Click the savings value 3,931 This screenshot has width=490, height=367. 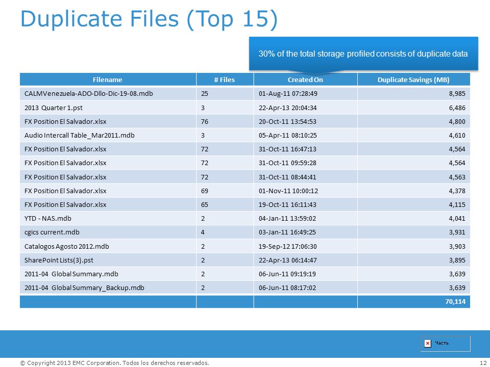pyautogui.click(x=457, y=232)
